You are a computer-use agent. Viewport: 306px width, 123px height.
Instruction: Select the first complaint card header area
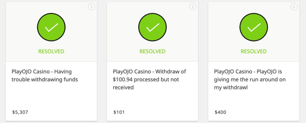tap(51, 32)
